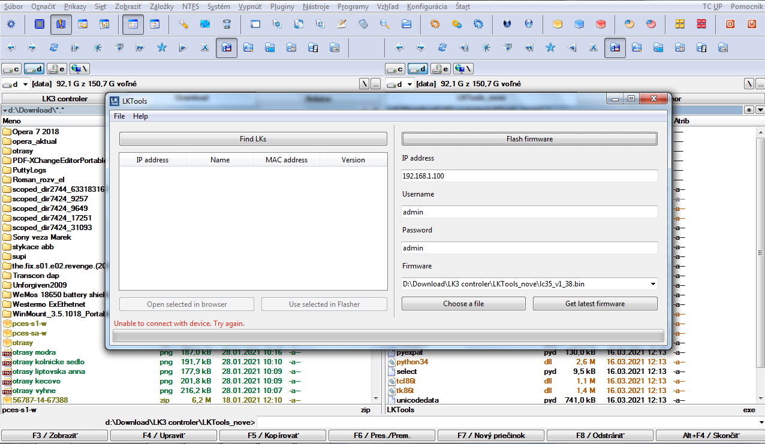Click the network drive icon in left drive bar

tap(79, 69)
